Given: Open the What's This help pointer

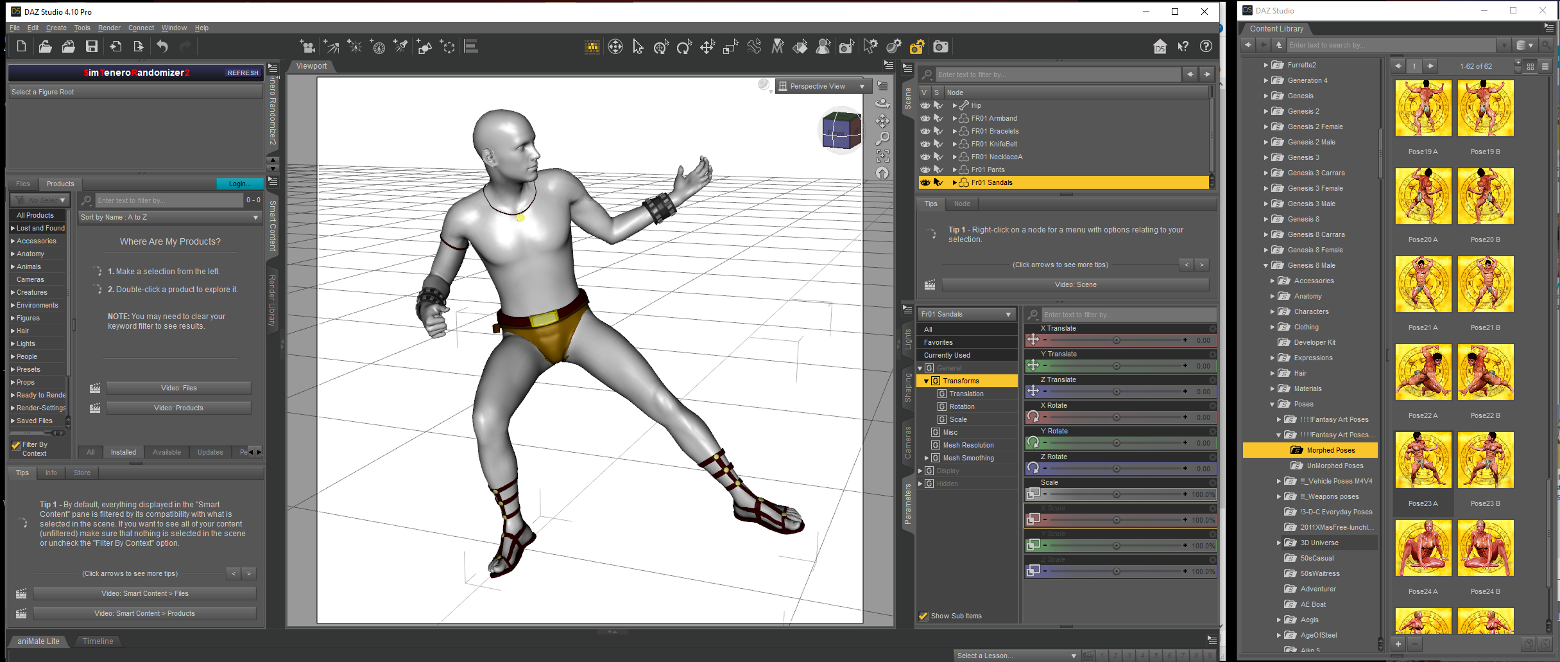Looking at the screenshot, I should click(x=1183, y=46).
